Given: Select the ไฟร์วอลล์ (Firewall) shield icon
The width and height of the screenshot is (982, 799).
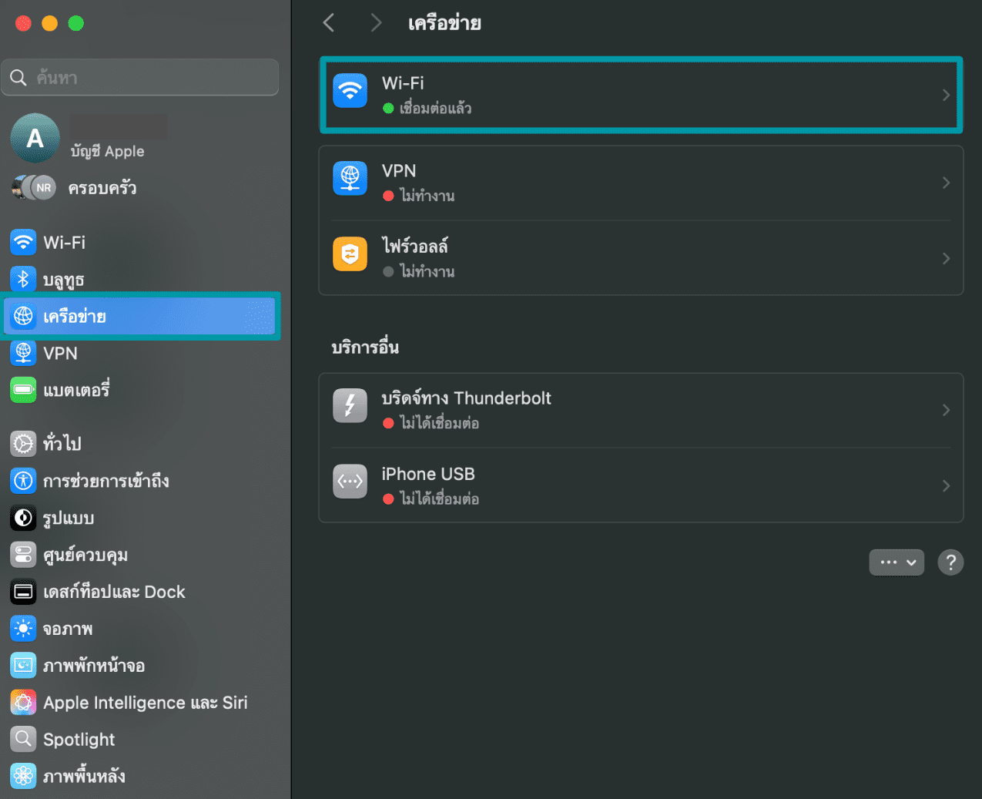Looking at the screenshot, I should (x=350, y=253).
